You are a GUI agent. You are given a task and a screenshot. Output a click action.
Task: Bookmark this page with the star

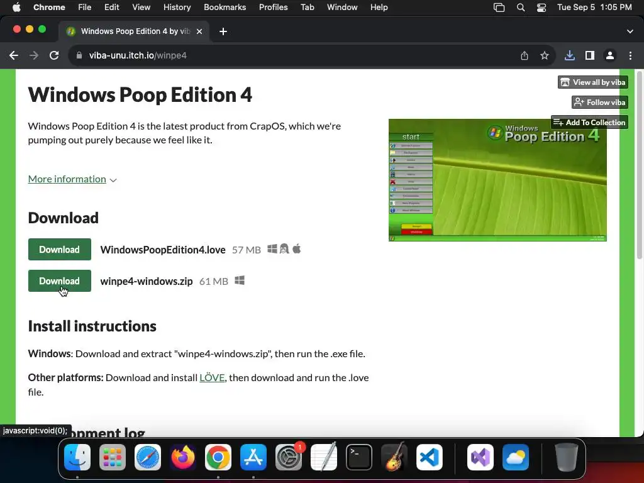click(x=545, y=55)
